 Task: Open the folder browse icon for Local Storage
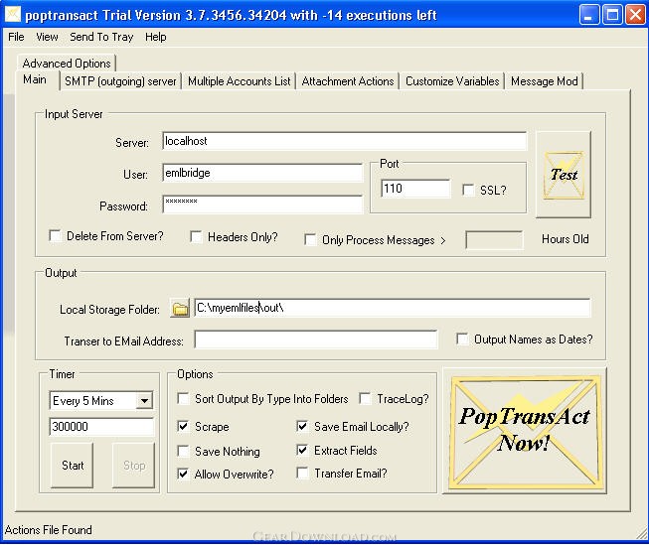tap(180, 309)
